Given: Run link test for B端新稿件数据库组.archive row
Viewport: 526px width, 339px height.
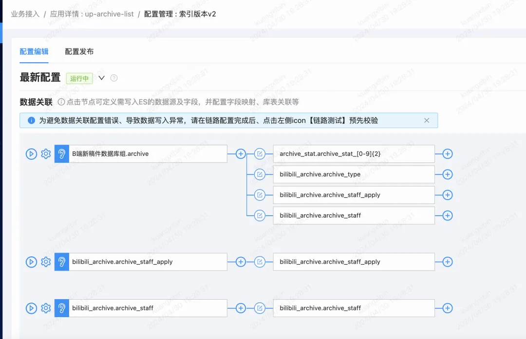Looking at the screenshot, I should [31, 154].
